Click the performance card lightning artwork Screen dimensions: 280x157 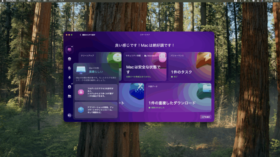point(203,60)
